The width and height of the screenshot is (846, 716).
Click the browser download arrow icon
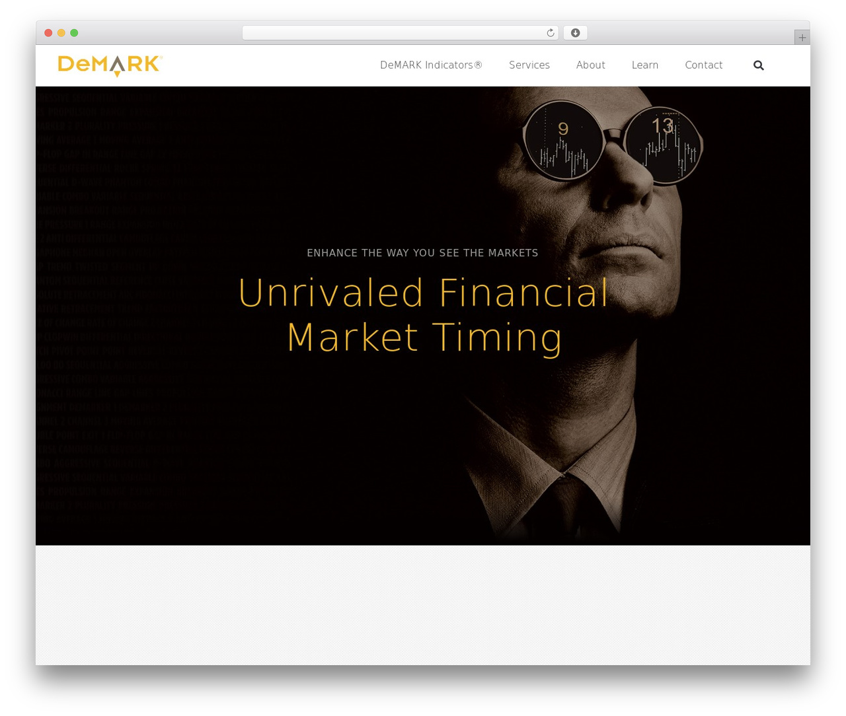[x=575, y=33]
